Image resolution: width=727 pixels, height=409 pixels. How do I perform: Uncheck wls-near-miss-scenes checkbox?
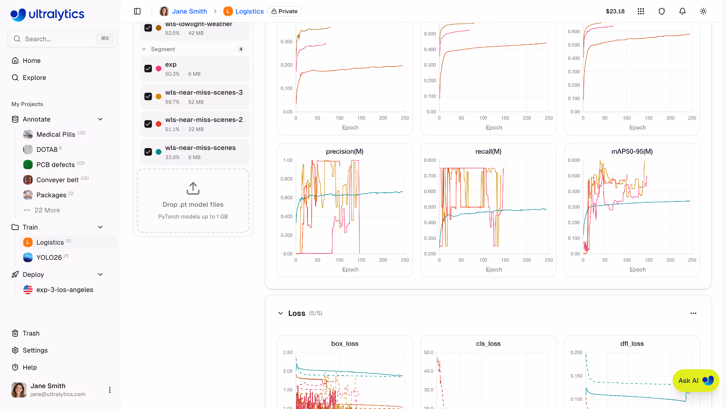148,152
